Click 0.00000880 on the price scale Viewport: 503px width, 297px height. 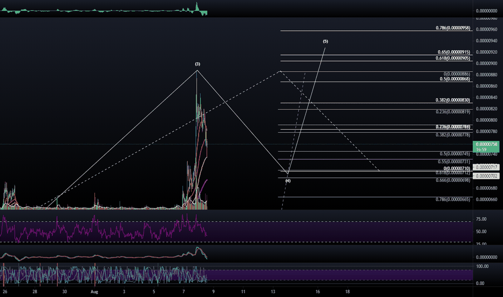pos(486,75)
